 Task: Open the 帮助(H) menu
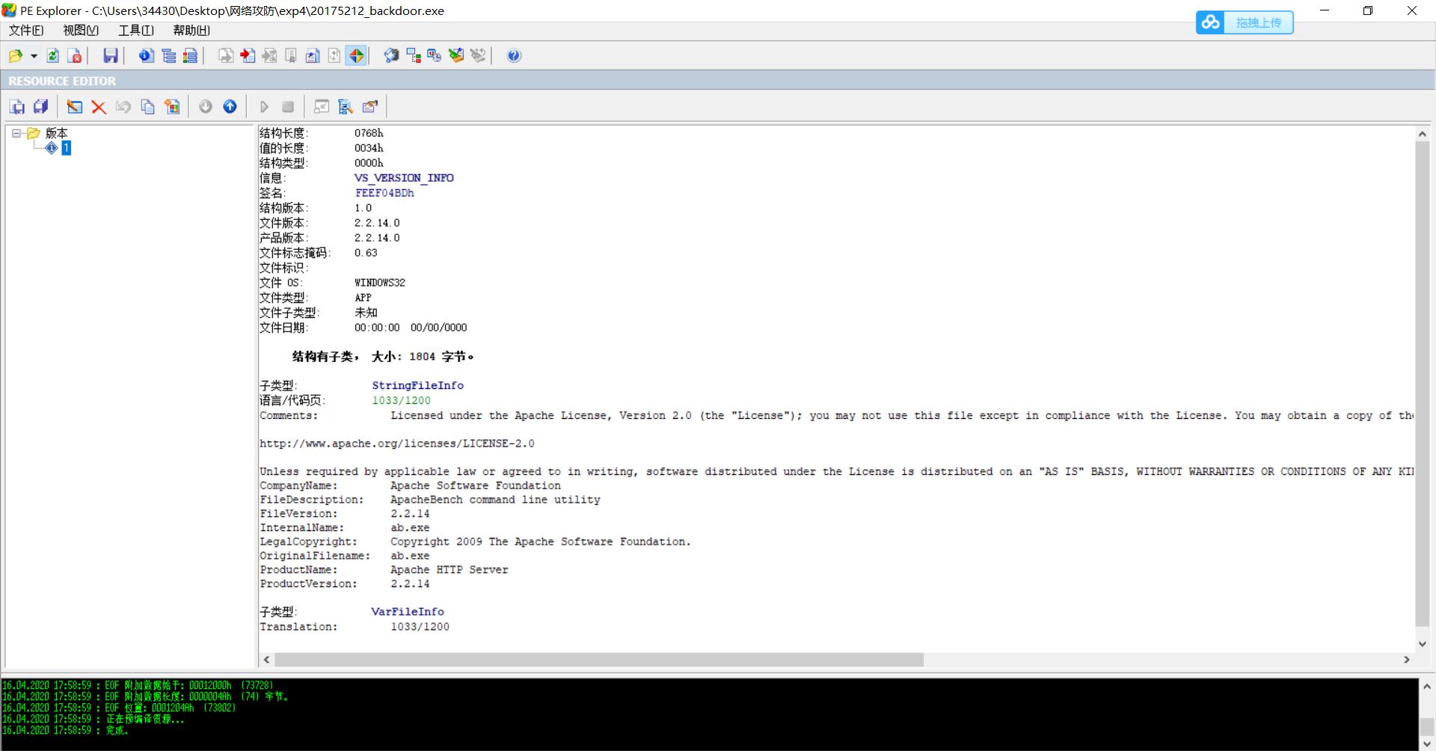(191, 31)
